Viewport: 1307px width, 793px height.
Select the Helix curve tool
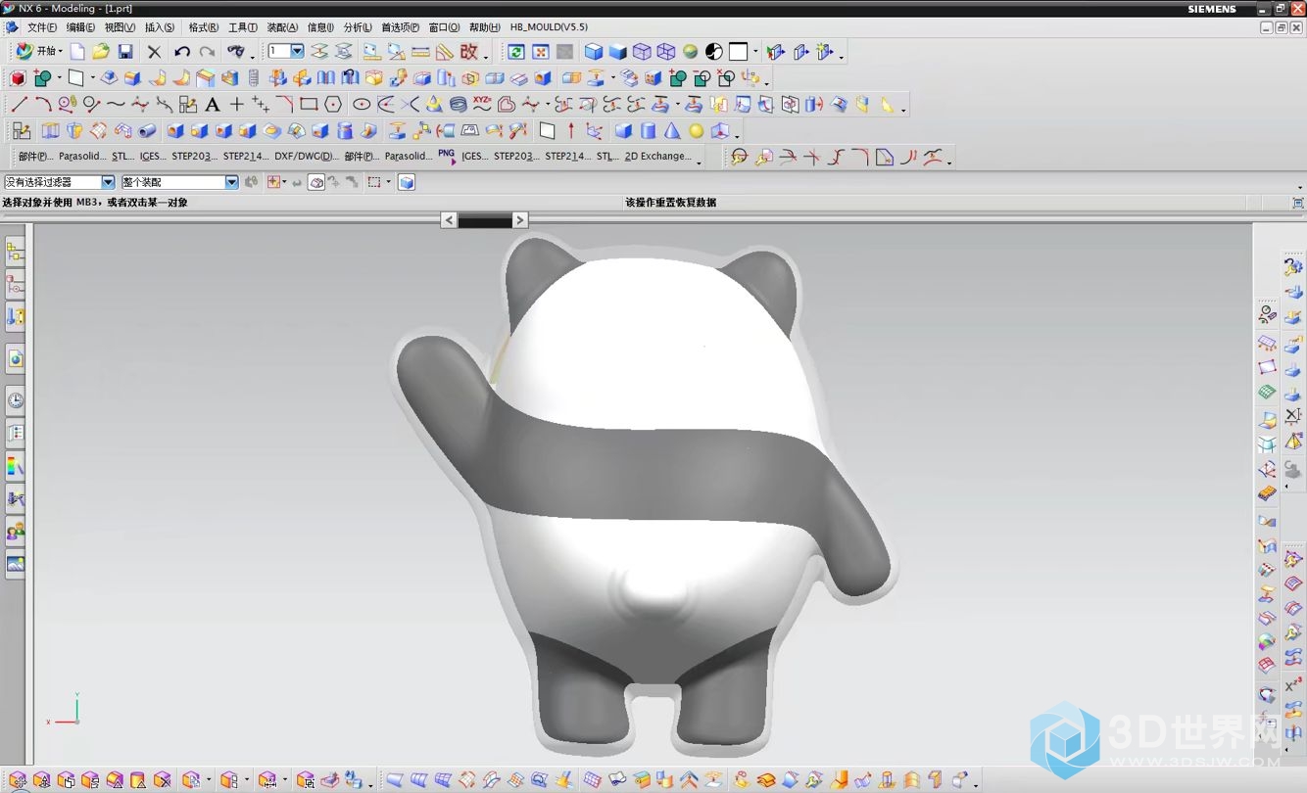(458, 104)
